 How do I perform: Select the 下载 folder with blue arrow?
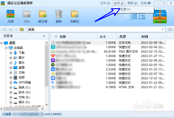[22, 53]
